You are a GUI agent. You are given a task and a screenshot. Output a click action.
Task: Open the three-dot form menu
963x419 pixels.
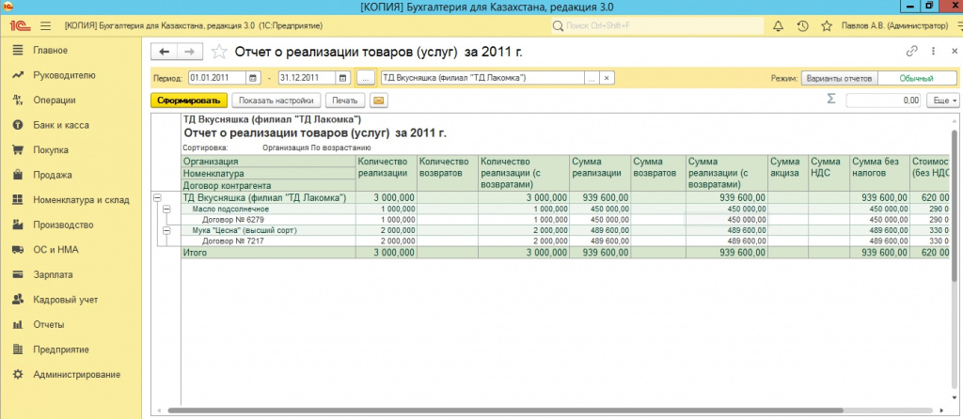(933, 51)
